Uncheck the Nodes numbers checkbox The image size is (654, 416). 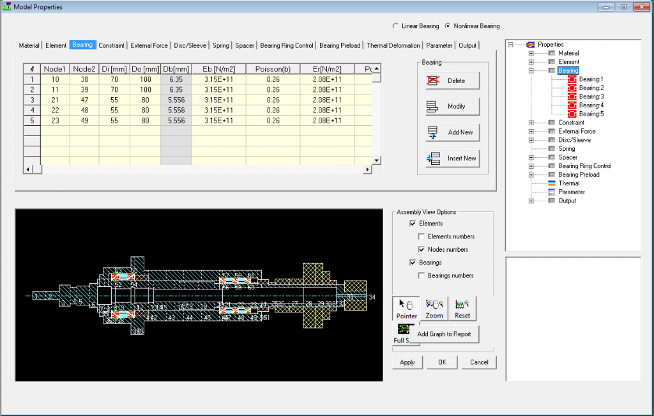pyautogui.click(x=422, y=250)
